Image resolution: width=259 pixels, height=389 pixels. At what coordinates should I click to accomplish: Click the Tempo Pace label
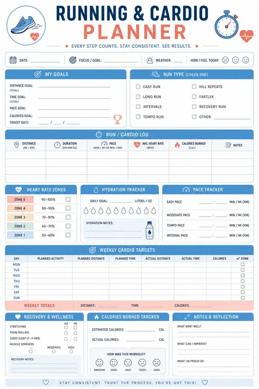175,225
